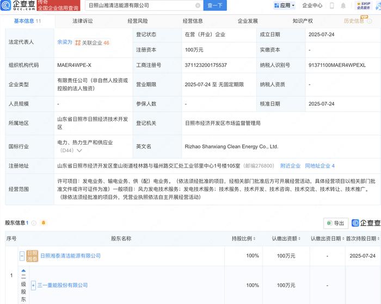The height and width of the screenshot is (304, 381).
Task: Open 同地址企业 4 link
Action: [x=320, y=166]
